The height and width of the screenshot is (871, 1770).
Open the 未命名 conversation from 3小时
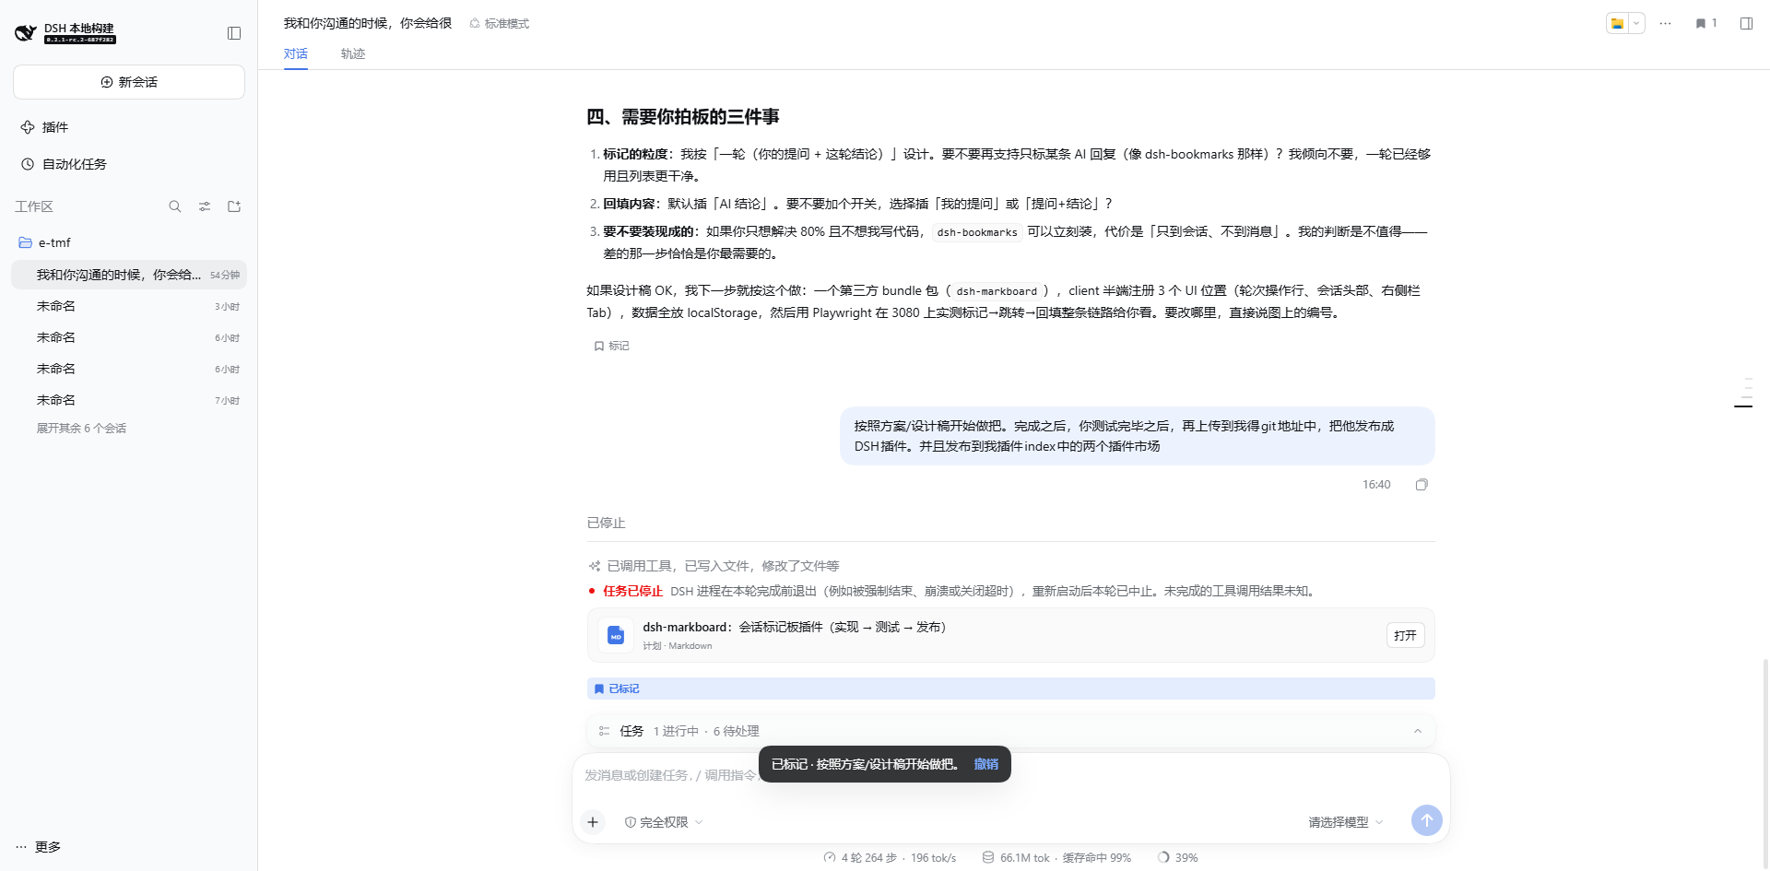tap(129, 306)
